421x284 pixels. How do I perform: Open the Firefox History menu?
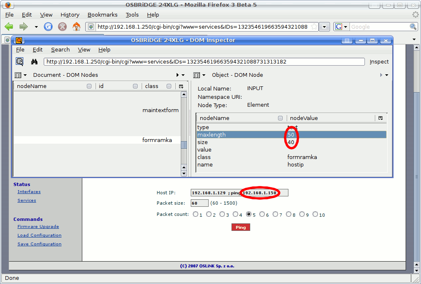tap(70, 15)
